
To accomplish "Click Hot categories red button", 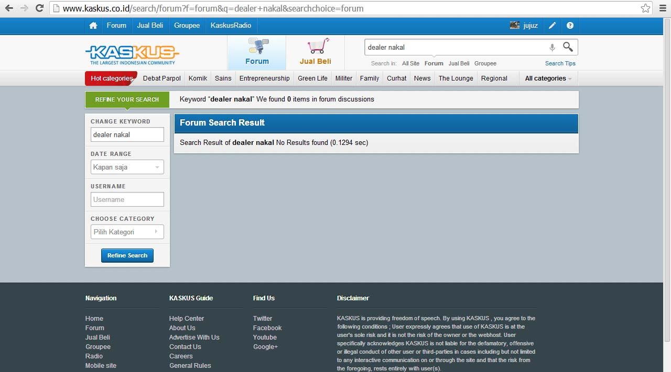I will tap(111, 78).
